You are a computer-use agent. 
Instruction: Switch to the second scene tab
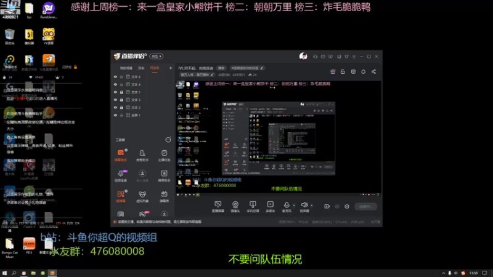[141, 68]
